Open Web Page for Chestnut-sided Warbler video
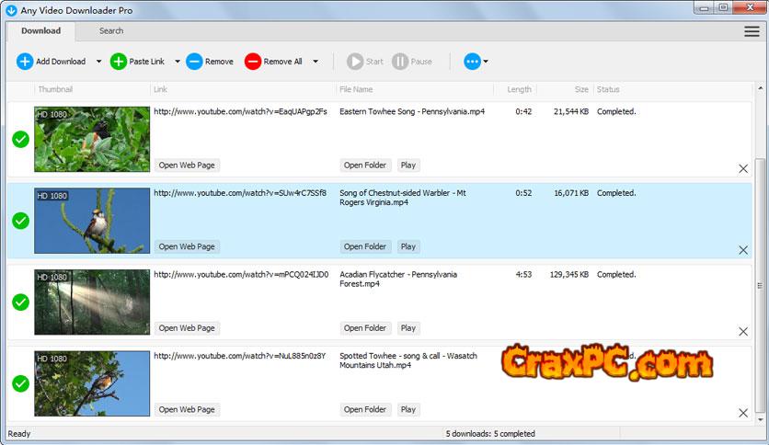The width and height of the screenshot is (769, 445). click(187, 246)
